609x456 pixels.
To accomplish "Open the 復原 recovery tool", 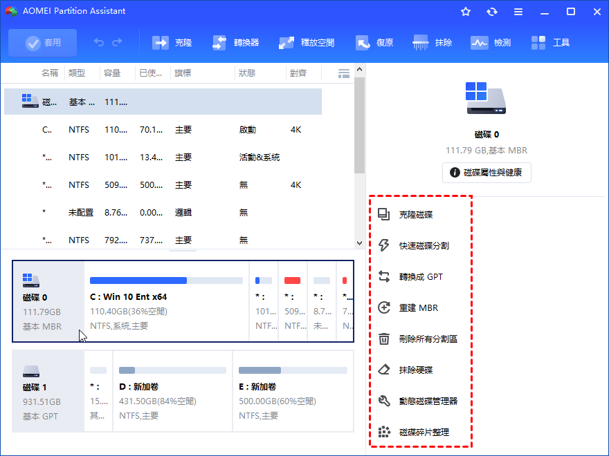I will 374,43.
